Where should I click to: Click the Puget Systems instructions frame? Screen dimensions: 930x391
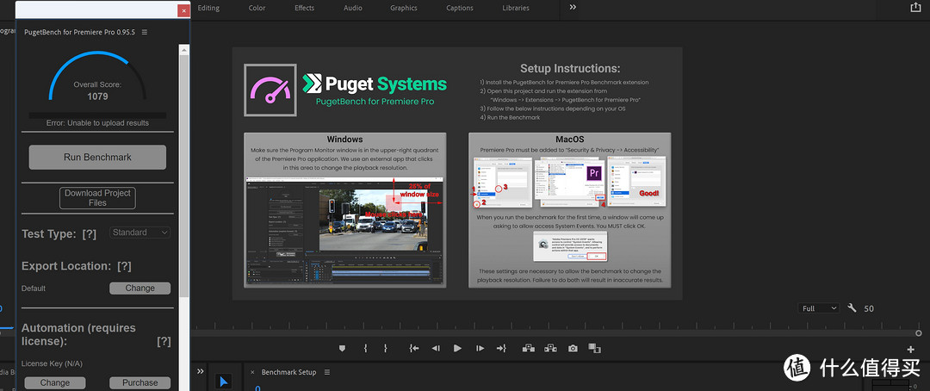pos(457,173)
